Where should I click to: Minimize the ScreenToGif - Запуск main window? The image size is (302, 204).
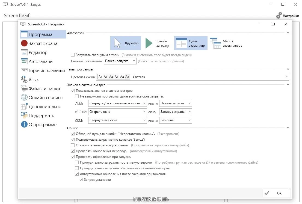tap(270, 4)
